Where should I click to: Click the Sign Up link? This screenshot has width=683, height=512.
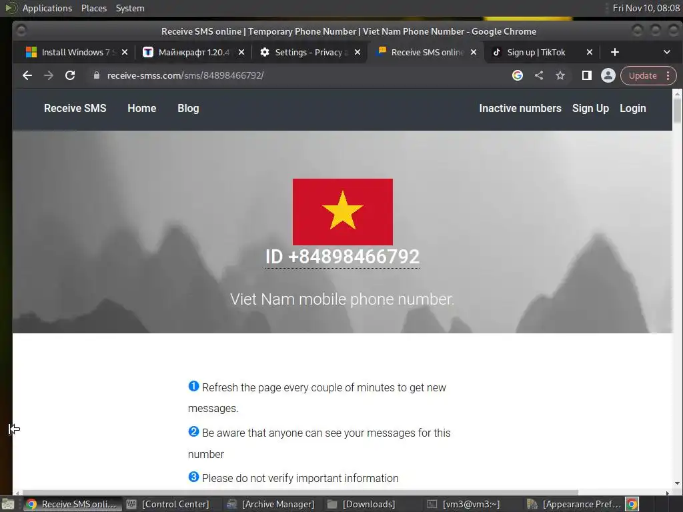coord(590,109)
